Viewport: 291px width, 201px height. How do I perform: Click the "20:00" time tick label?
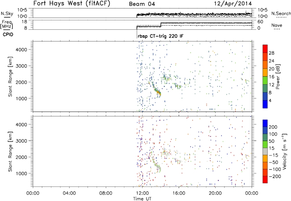[x=215, y=193]
